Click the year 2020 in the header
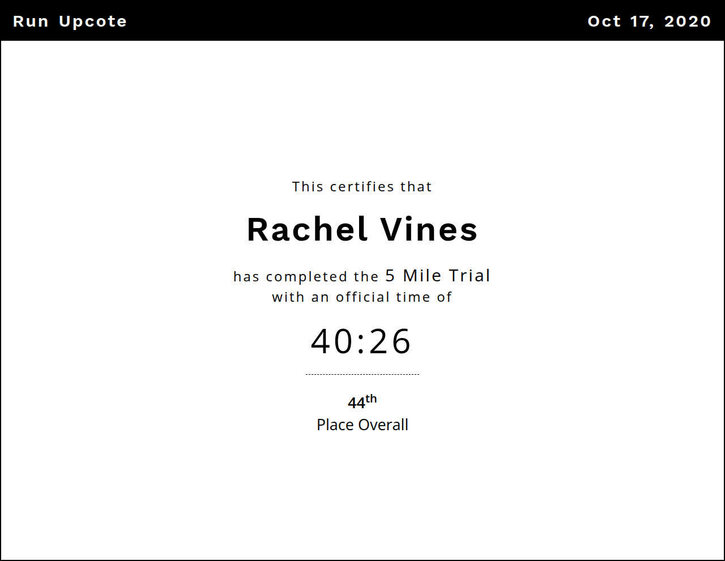 [688, 22]
